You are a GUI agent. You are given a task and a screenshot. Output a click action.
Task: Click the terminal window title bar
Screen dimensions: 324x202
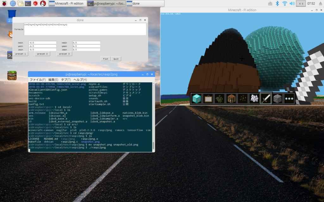click(x=91, y=74)
